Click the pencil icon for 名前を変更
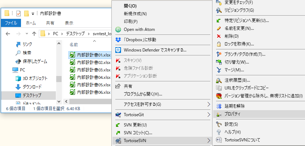 pos(219,28)
